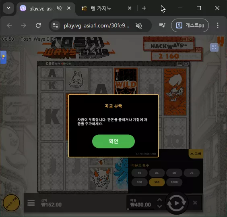Confirm the insufficient funds dialog with 확인
This screenshot has height=217, width=227.
[113, 141]
